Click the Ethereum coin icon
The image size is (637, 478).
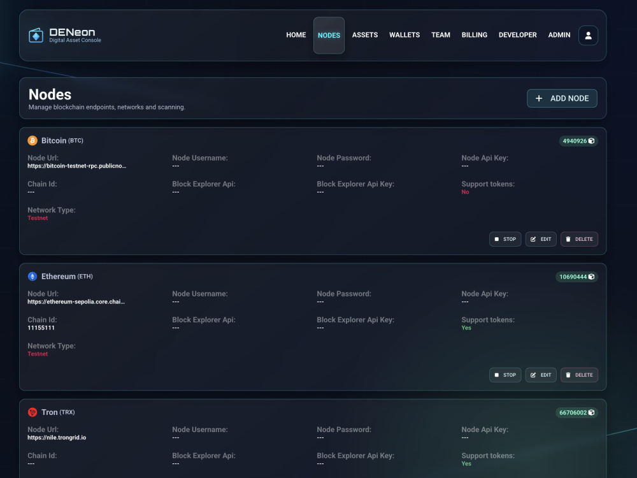(x=32, y=277)
